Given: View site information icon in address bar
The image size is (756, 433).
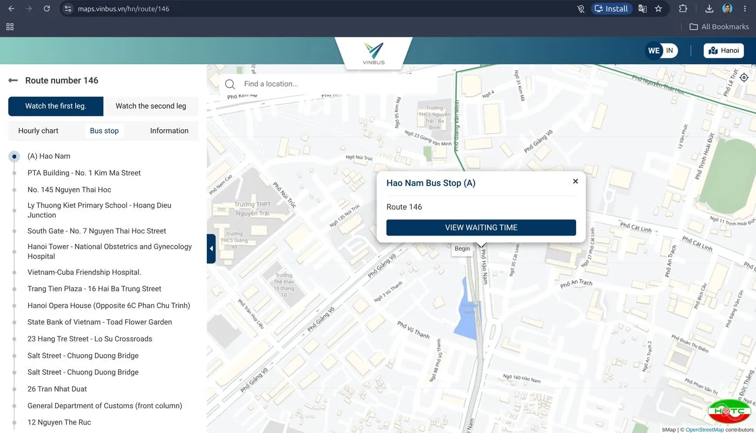Looking at the screenshot, I should pyautogui.click(x=67, y=9).
